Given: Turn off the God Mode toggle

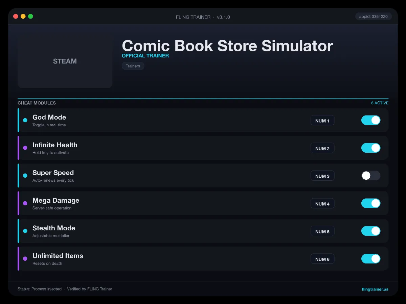Looking at the screenshot, I should click(x=371, y=120).
